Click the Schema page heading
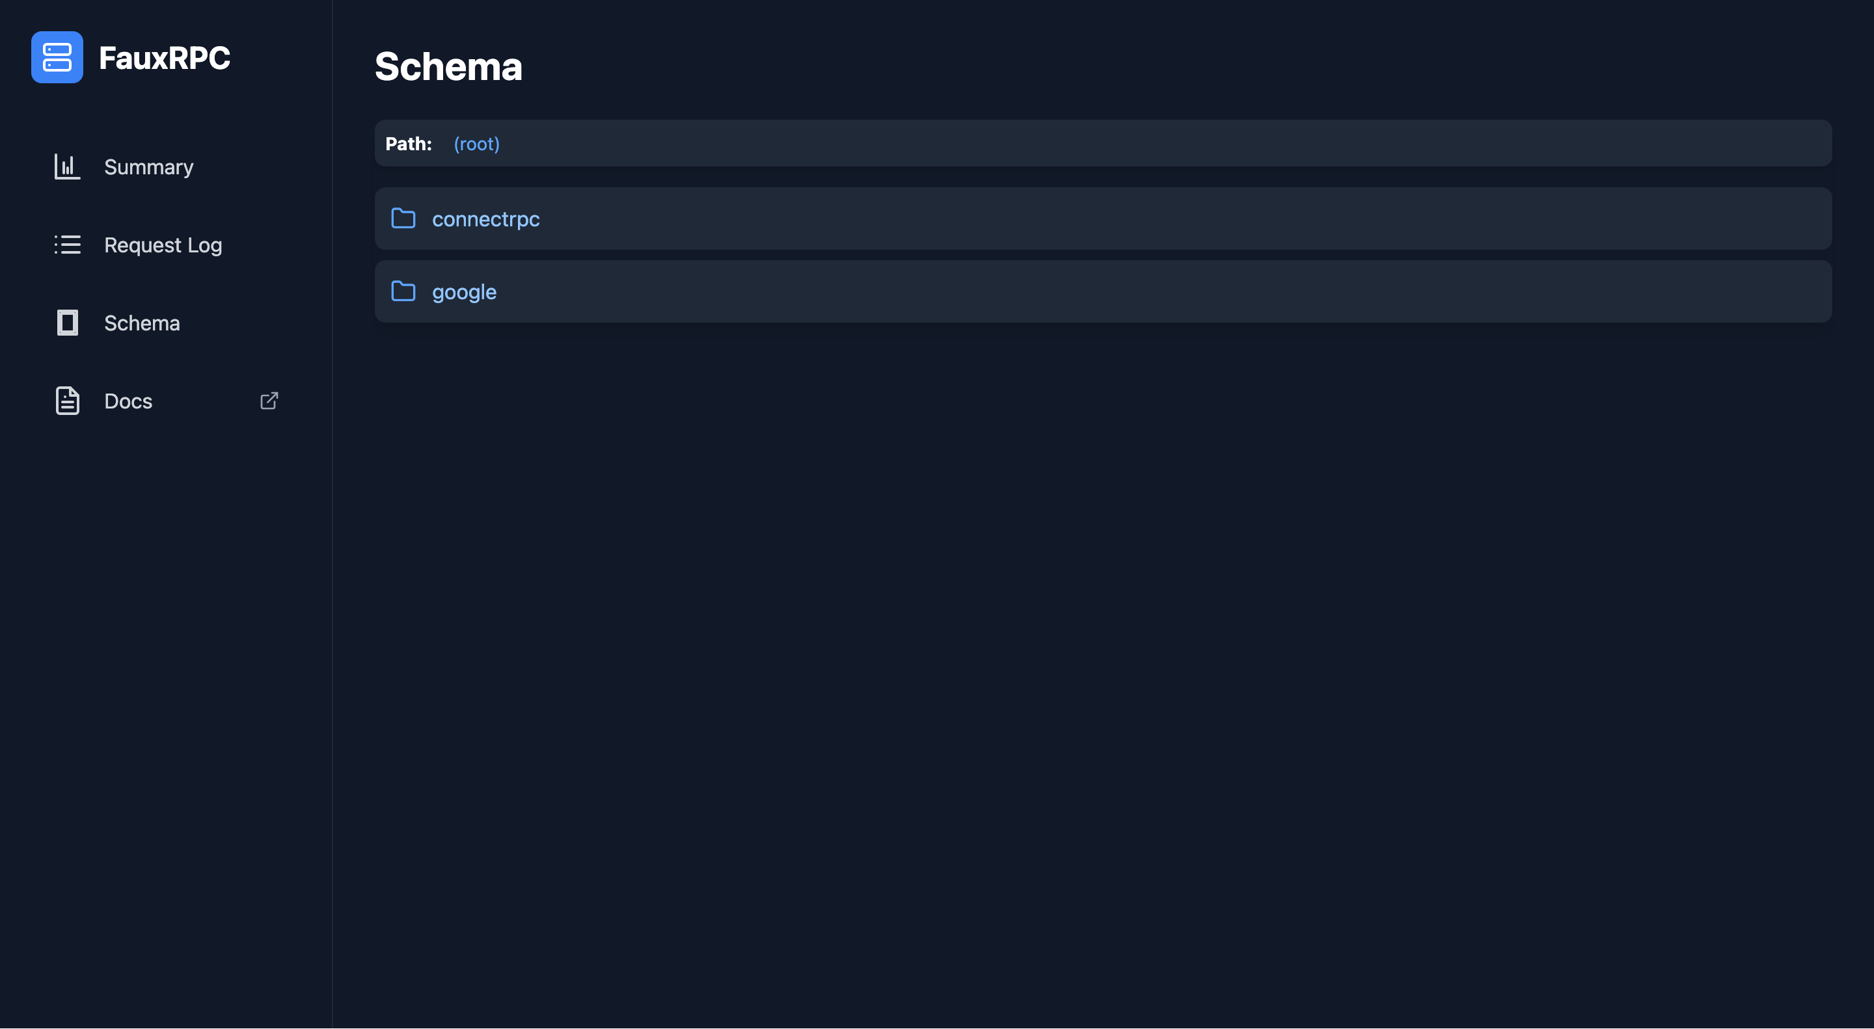 (x=448, y=66)
